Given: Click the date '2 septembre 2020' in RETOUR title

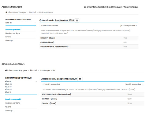Looking at the screenshot, I should tap(67, 79).
